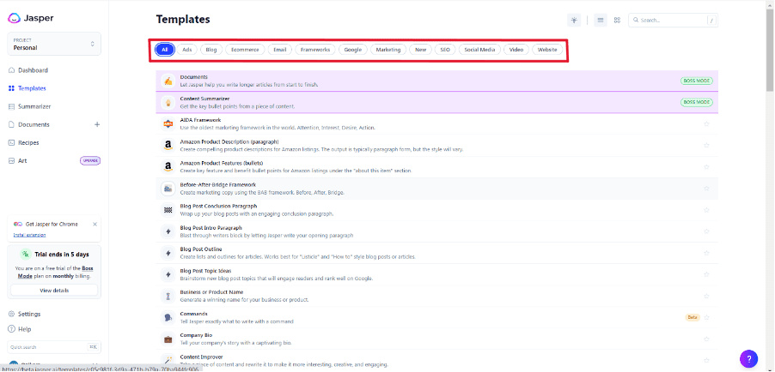This screenshot has width=775, height=372.
Task: Favorite Blog Post Conclusion Paragraph template
Action: (706, 210)
